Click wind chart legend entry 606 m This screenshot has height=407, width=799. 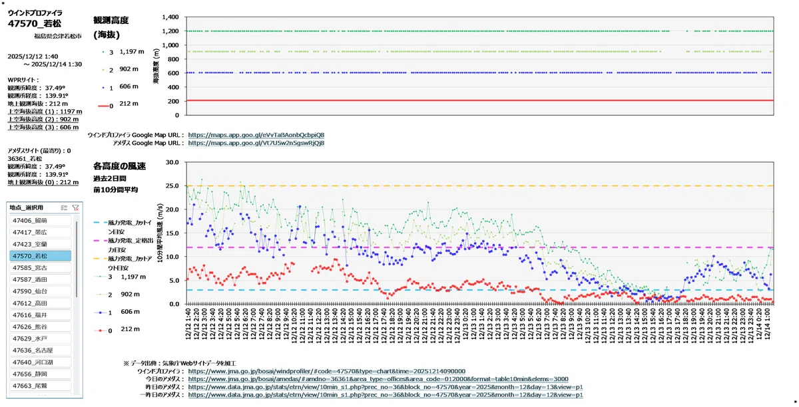click(x=117, y=312)
